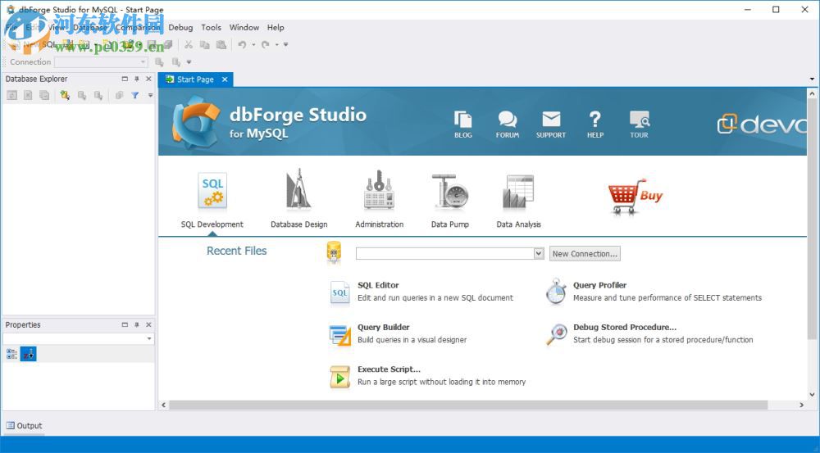The image size is (820, 453).
Task: Open the Database Design section icon
Action: click(298, 189)
